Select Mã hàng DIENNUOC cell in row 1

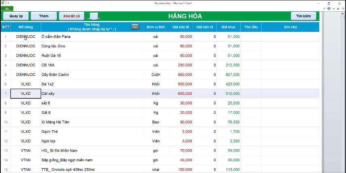pyautogui.click(x=26, y=37)
